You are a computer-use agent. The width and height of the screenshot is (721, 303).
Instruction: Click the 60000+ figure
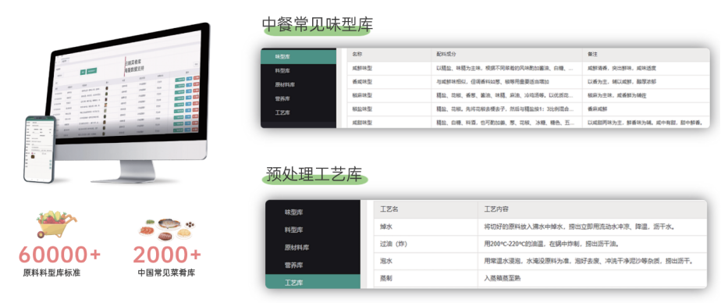tap(59, 254)
